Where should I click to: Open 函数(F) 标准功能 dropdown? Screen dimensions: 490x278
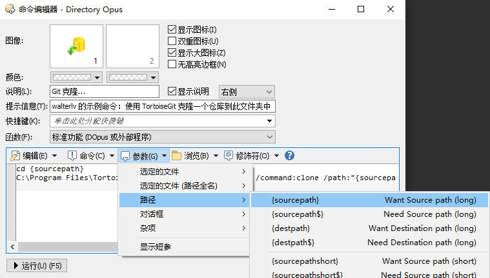point(163,137)
